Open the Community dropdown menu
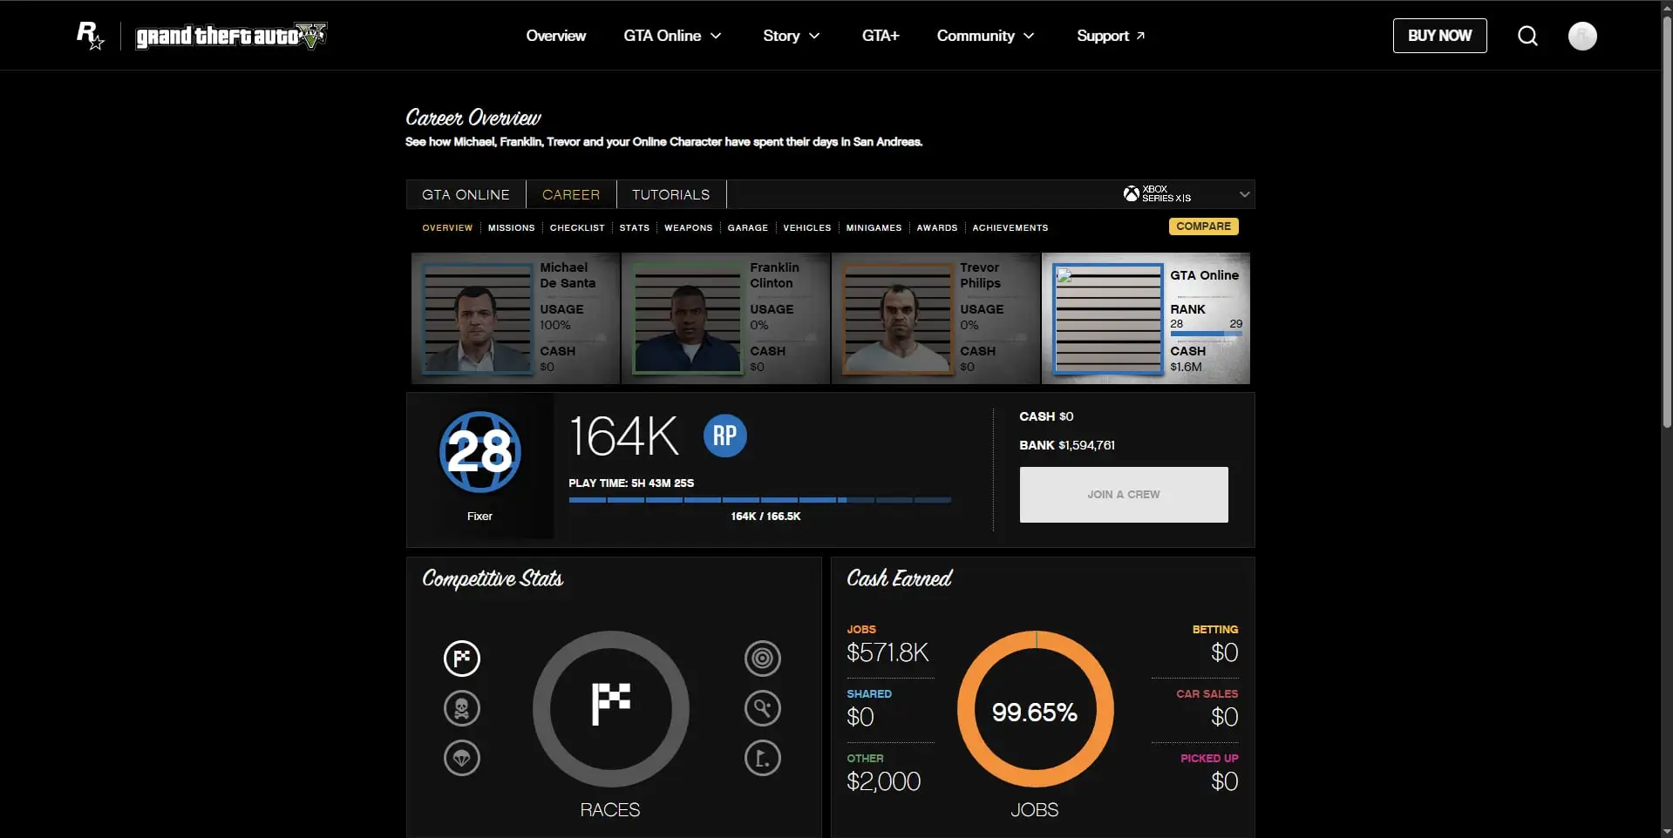The height and width of the screenshot is (838, 1673). point(985,36)
